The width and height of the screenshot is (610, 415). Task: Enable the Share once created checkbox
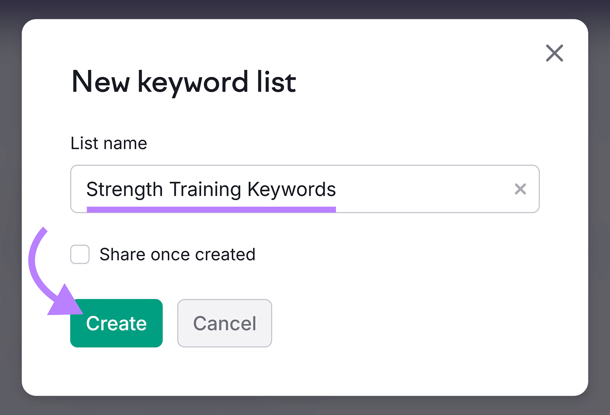click(79, 254)
